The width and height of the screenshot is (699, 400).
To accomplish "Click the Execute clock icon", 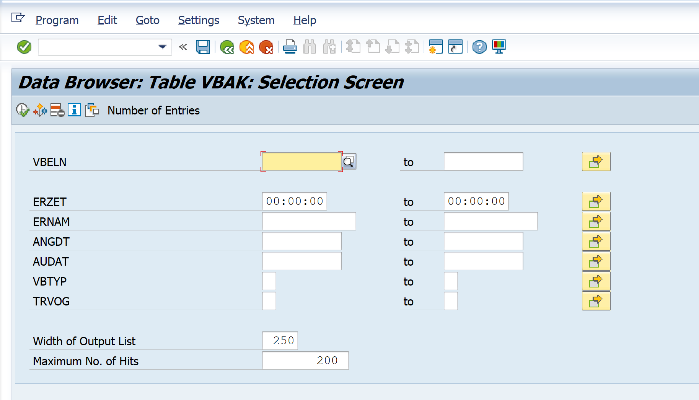I will (23, 110).
